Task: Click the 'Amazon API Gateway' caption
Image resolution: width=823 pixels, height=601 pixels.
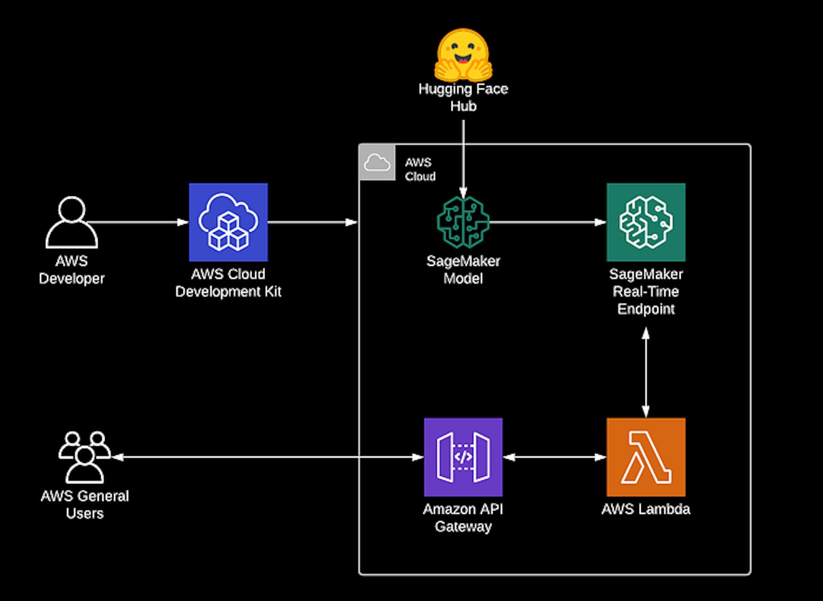Action: pyautogui.click(x=463, y=518)
